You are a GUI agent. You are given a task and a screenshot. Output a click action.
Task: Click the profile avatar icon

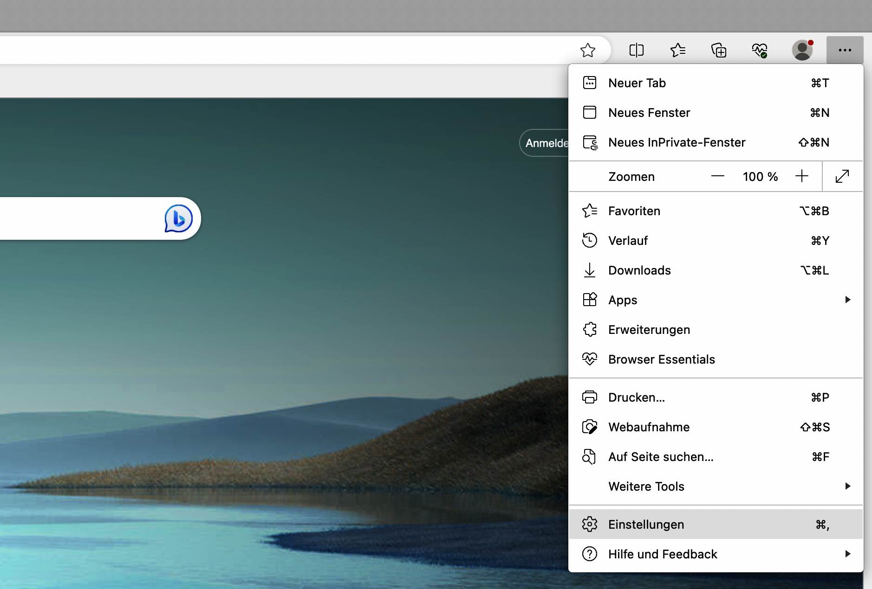click(x=802, y=50)
